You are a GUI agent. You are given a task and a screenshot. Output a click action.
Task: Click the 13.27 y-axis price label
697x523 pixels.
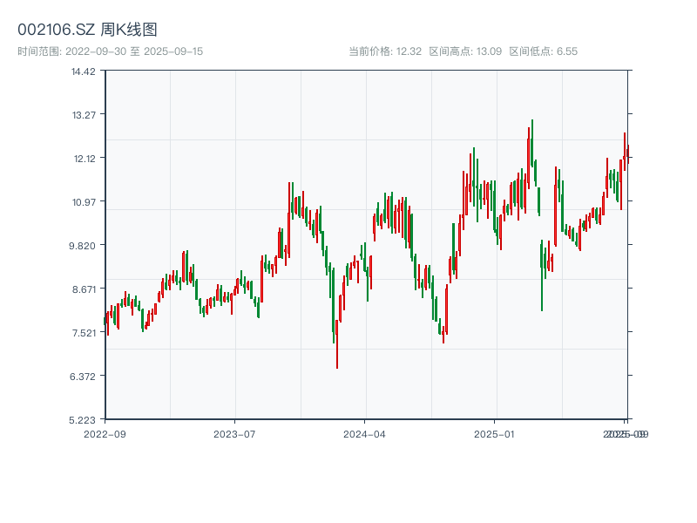point(84,114)
